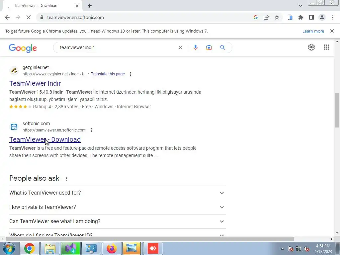
Task: Click Learn more about Chrome updates
Action: 313,31
